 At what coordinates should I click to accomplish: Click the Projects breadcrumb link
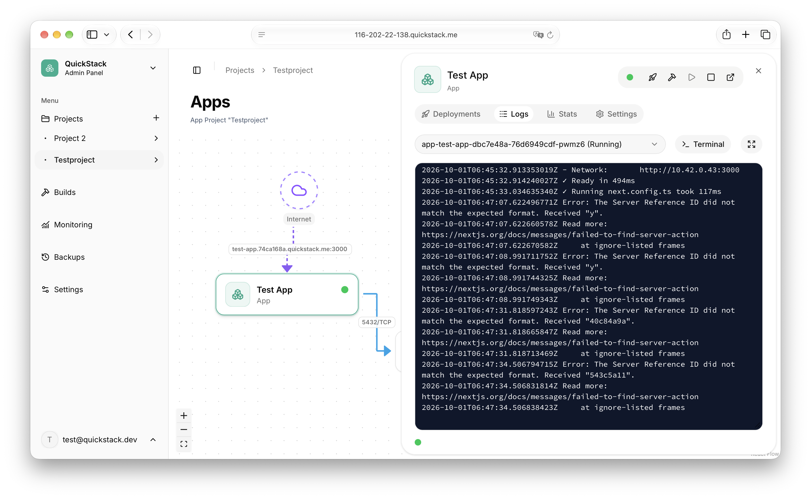pyautogui.click(x=240, y=70)
